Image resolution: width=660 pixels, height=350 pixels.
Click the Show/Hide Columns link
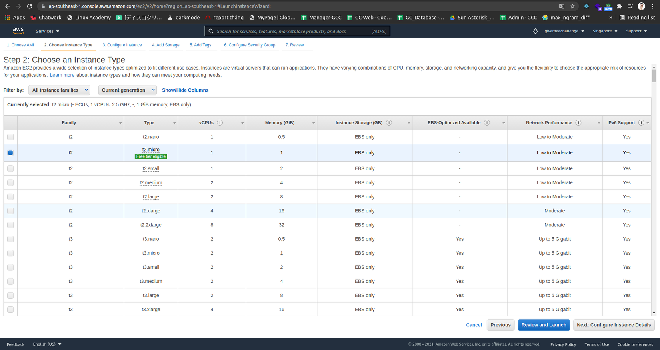coord(185,90)
